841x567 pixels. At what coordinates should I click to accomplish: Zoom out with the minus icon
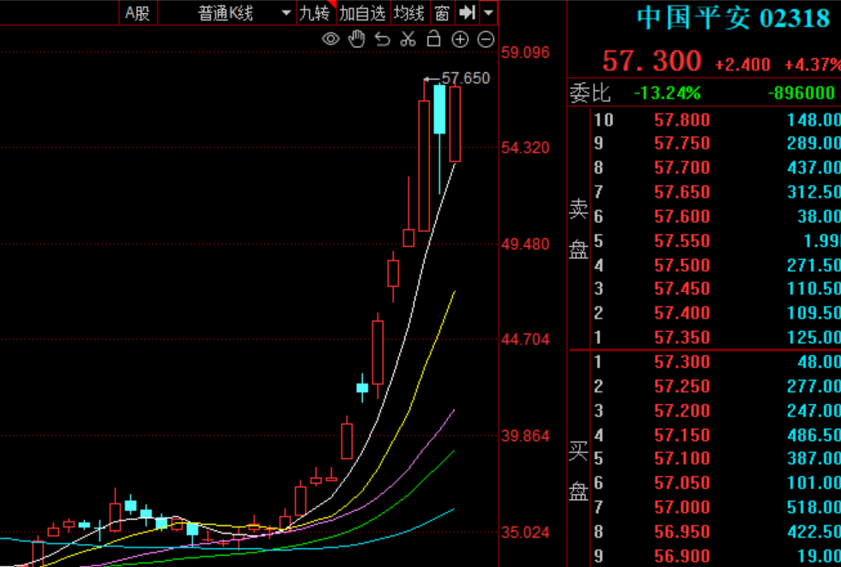coord(486,39)
